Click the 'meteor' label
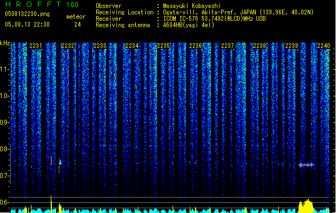Image resolution: width=336 pixels, height=213 pixels. click(x=76, y=17)
